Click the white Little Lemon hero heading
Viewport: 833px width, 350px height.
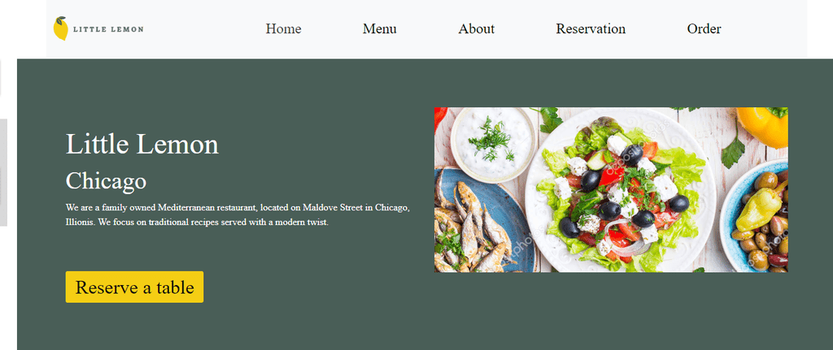[142, 145]
